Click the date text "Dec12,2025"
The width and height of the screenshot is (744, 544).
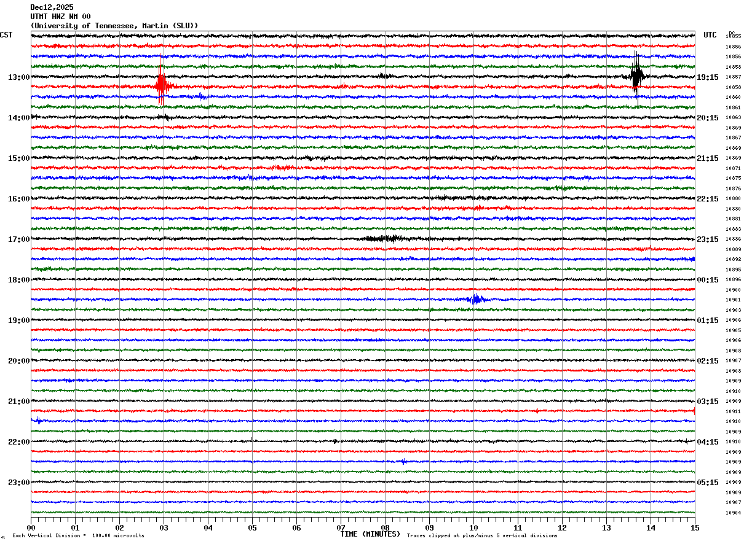coord(52,7)
